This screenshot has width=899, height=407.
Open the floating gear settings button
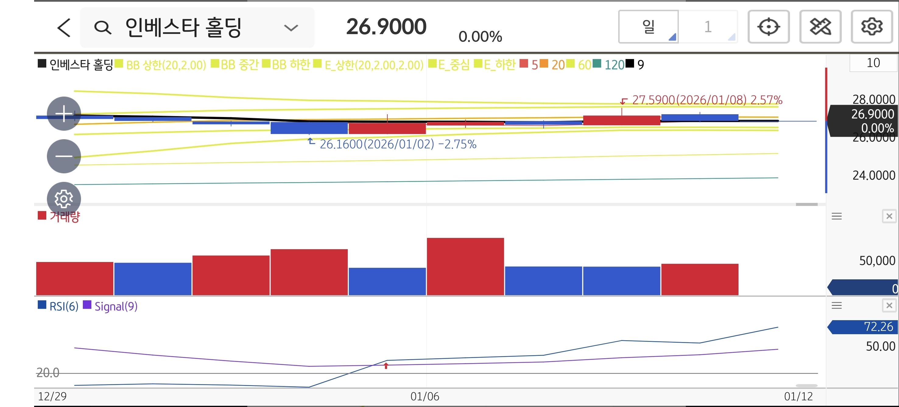[x=64, y=199]
